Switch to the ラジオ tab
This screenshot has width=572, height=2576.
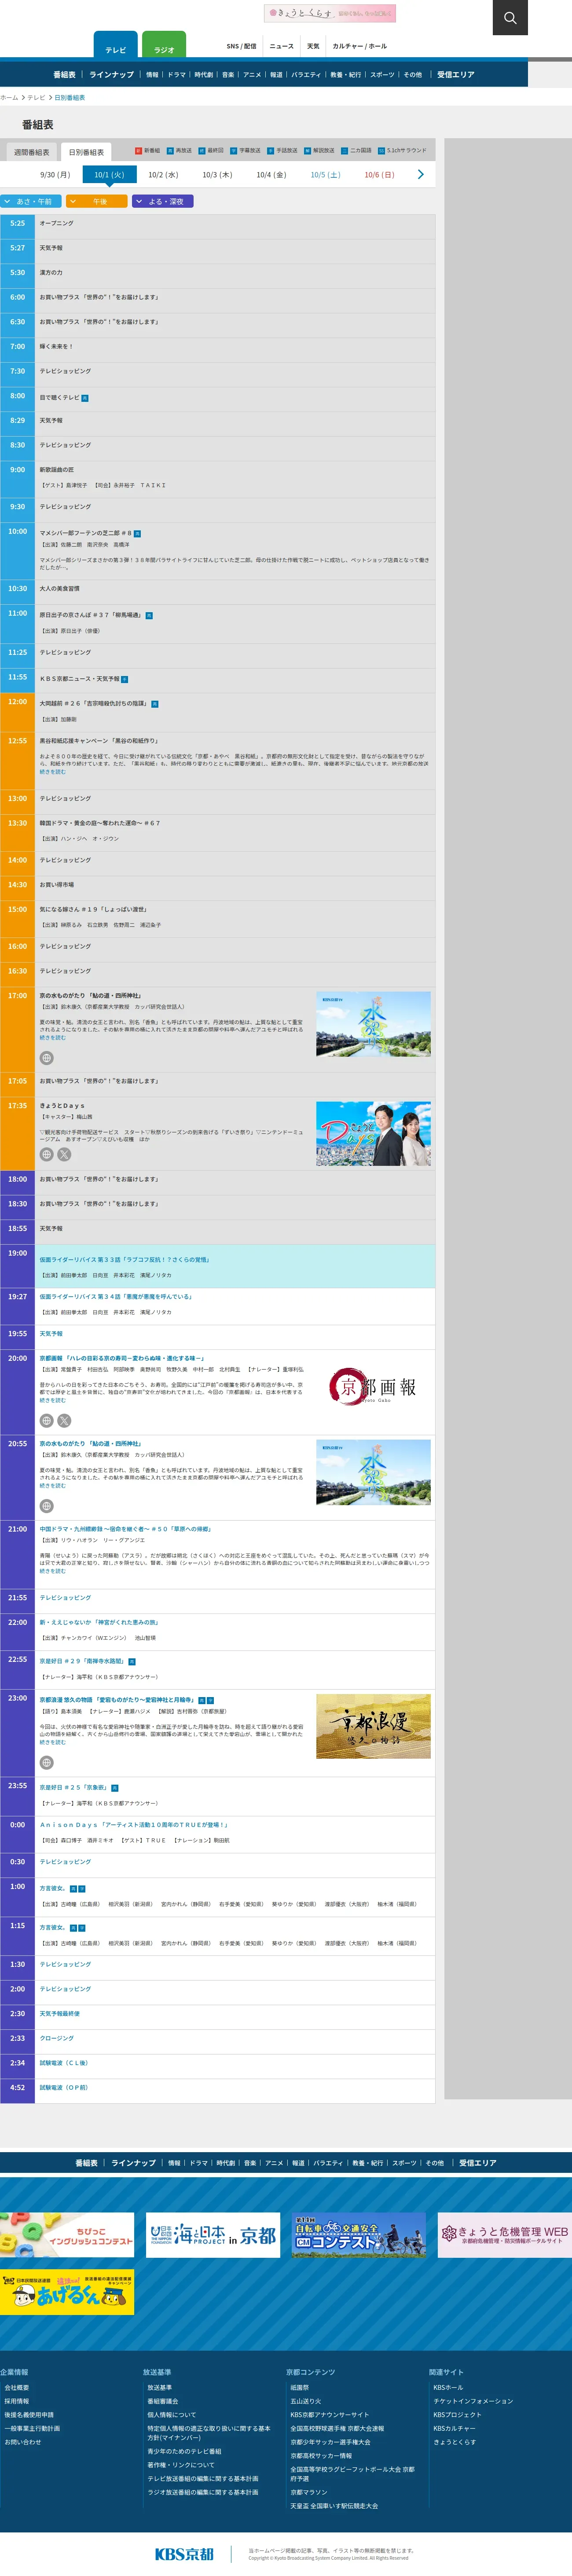(x=164, y=45)
